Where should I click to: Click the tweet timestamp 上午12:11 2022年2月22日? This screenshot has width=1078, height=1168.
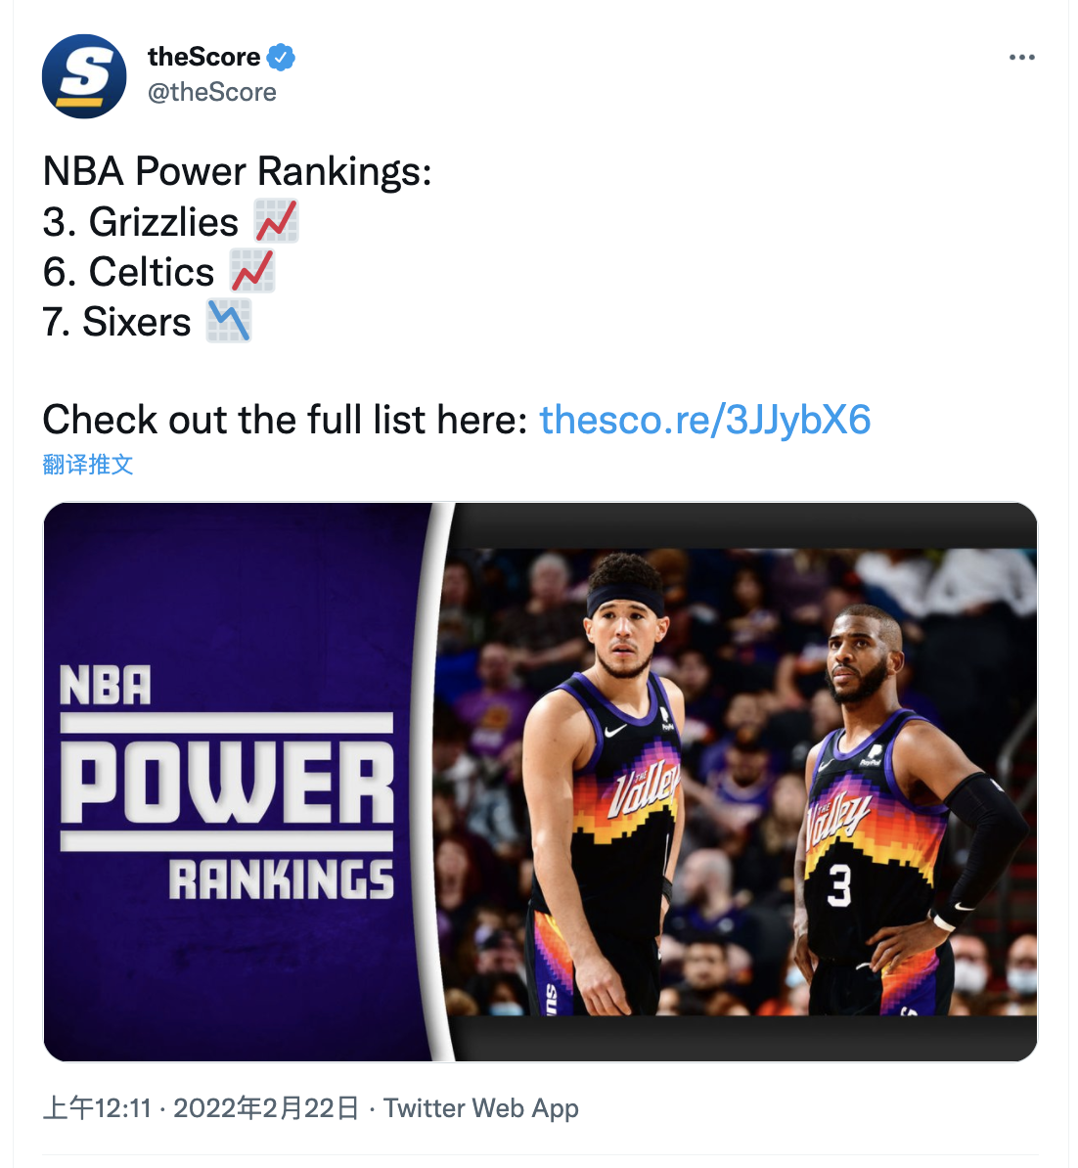[202, 1108]
